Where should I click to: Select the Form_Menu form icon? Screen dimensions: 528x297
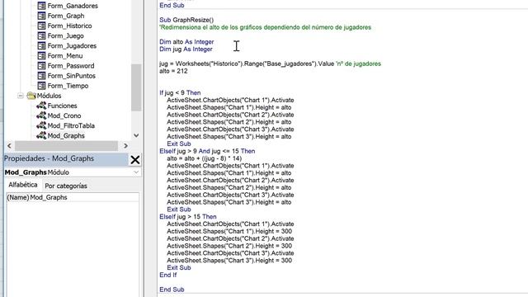tap(41, 55)
